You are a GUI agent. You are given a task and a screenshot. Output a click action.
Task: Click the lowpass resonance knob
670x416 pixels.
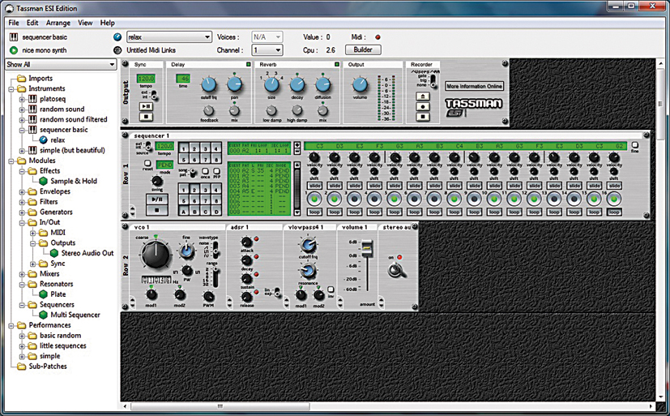(308, 272)
